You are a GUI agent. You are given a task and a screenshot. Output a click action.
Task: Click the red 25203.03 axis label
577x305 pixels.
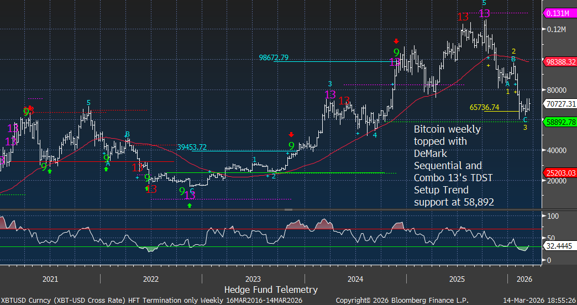pyautogui.click(x=560, y=173)
